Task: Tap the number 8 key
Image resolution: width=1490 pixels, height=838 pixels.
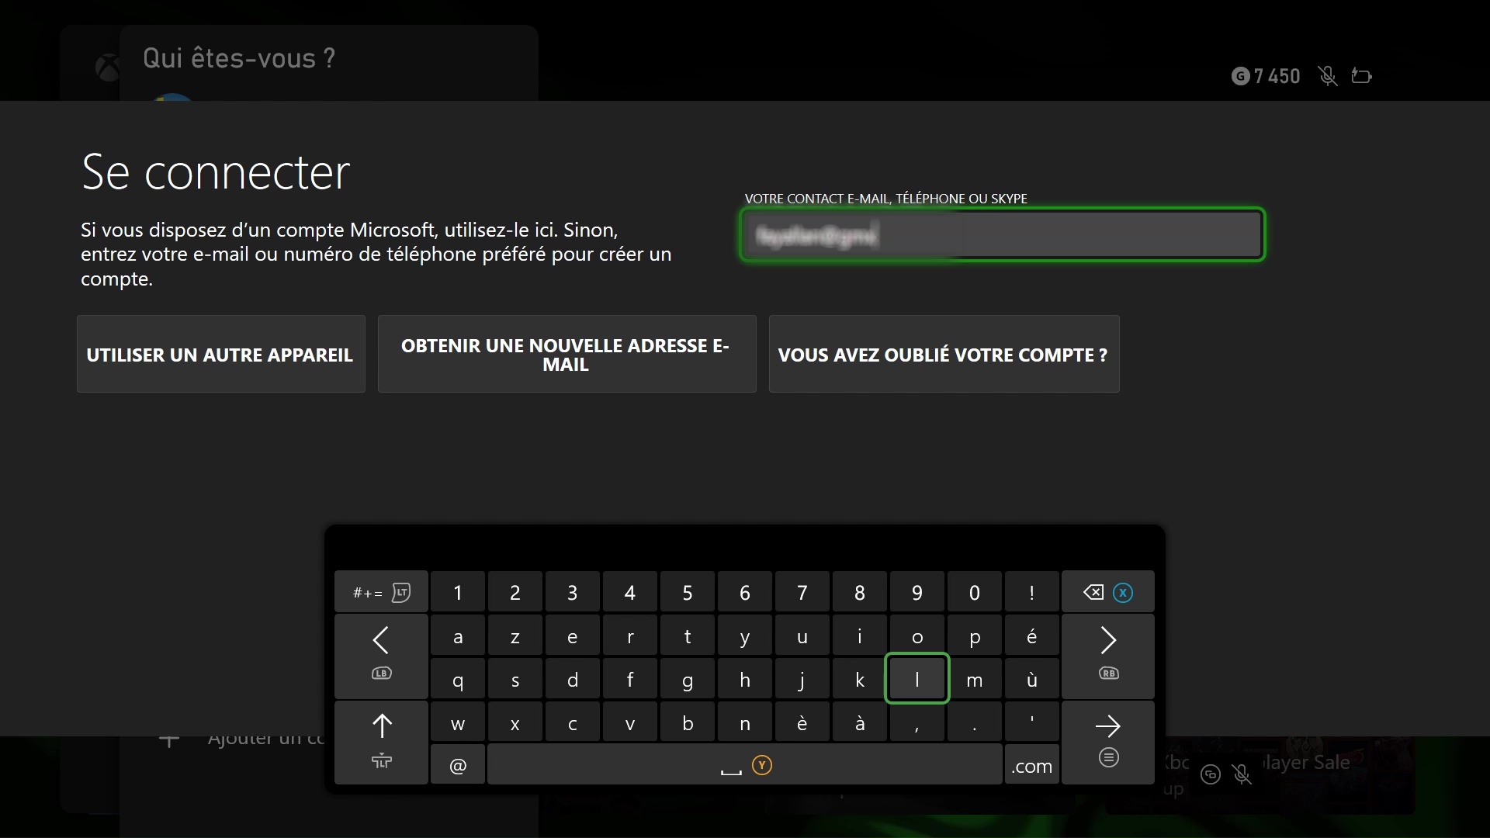Action: (x=860, y=593)
